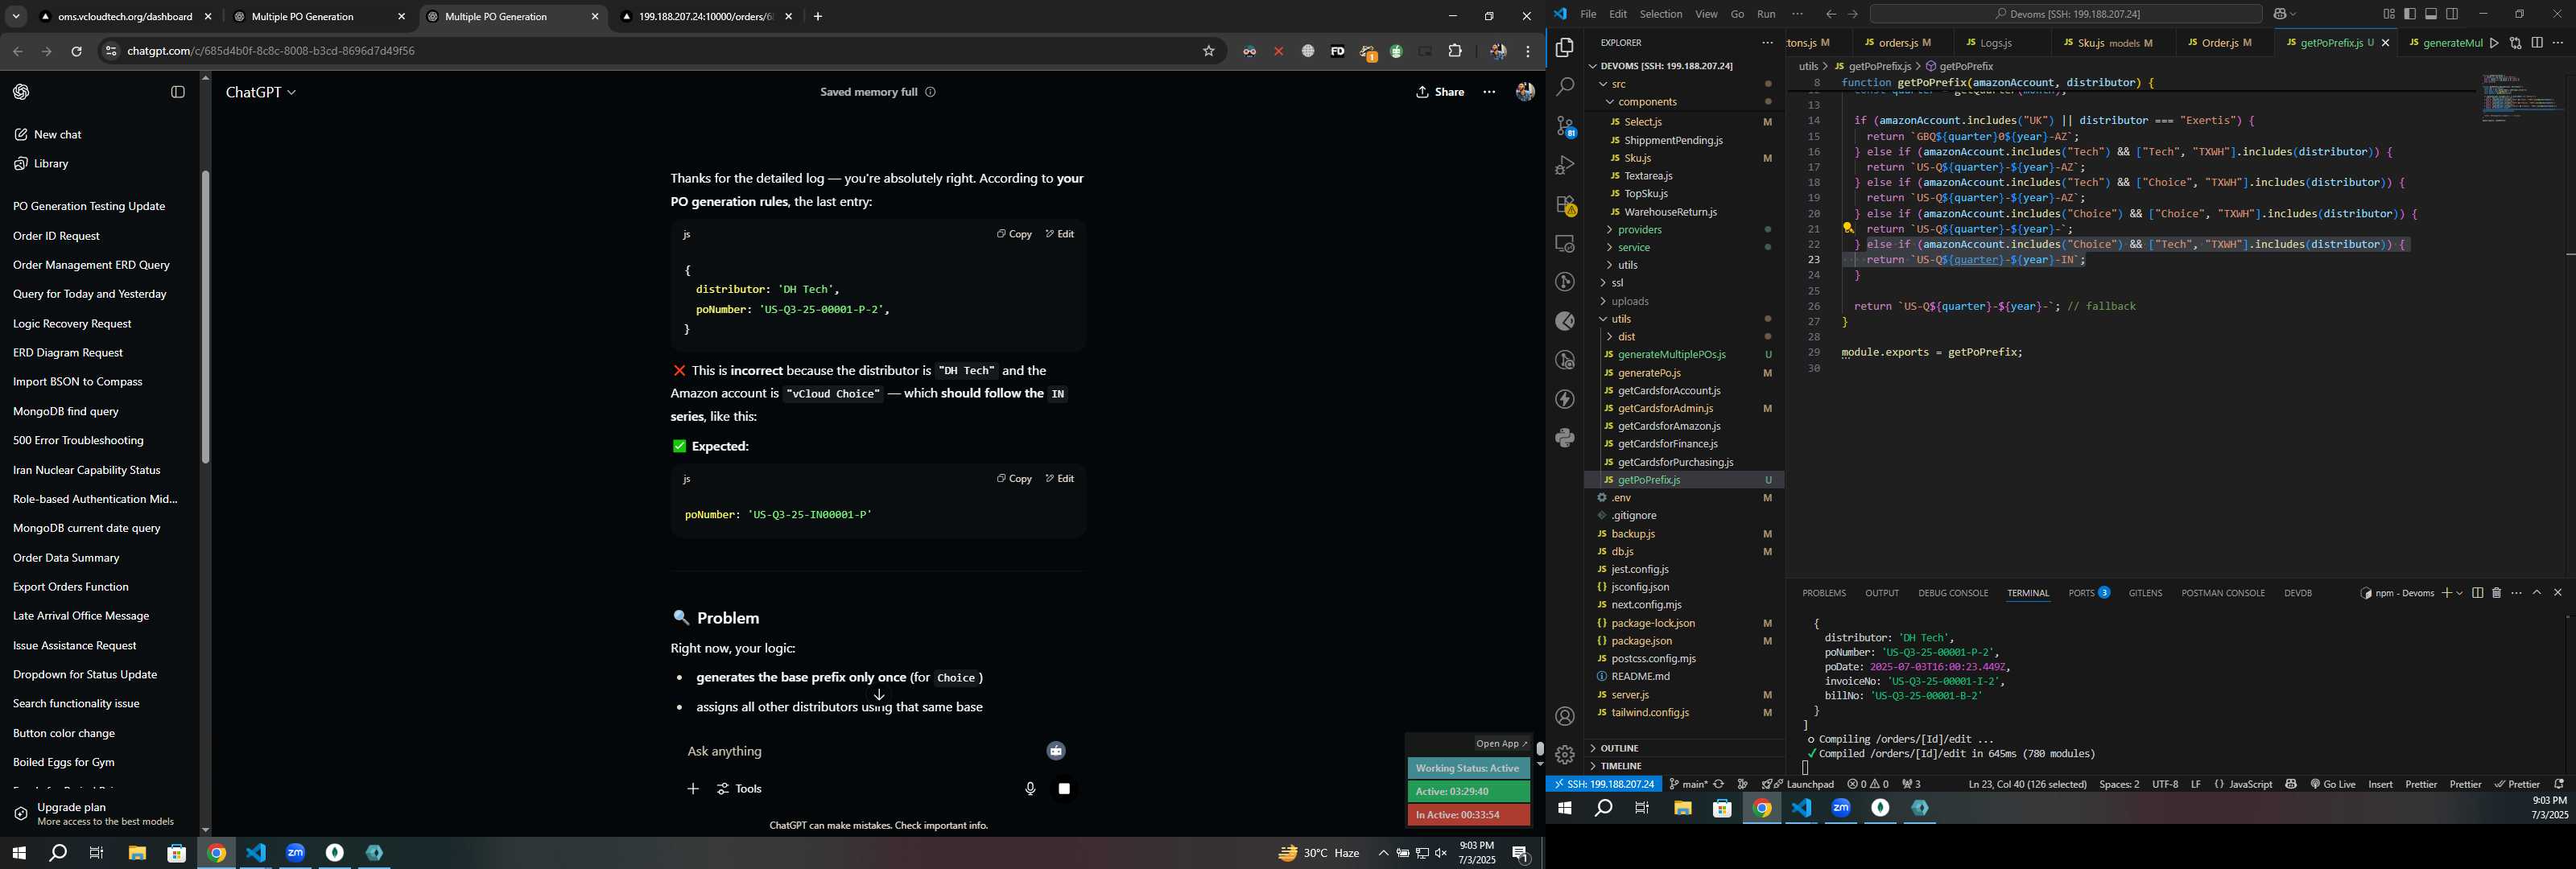Viewport: 2576px width, 869px height.
Task: Run the current file with play icon
Action: [2494, 43]
